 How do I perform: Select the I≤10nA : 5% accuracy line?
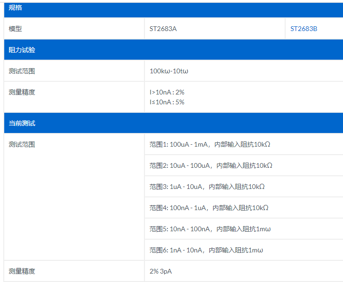pos(167,102)
